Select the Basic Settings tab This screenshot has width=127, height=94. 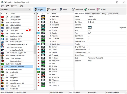tap(79, 14)
